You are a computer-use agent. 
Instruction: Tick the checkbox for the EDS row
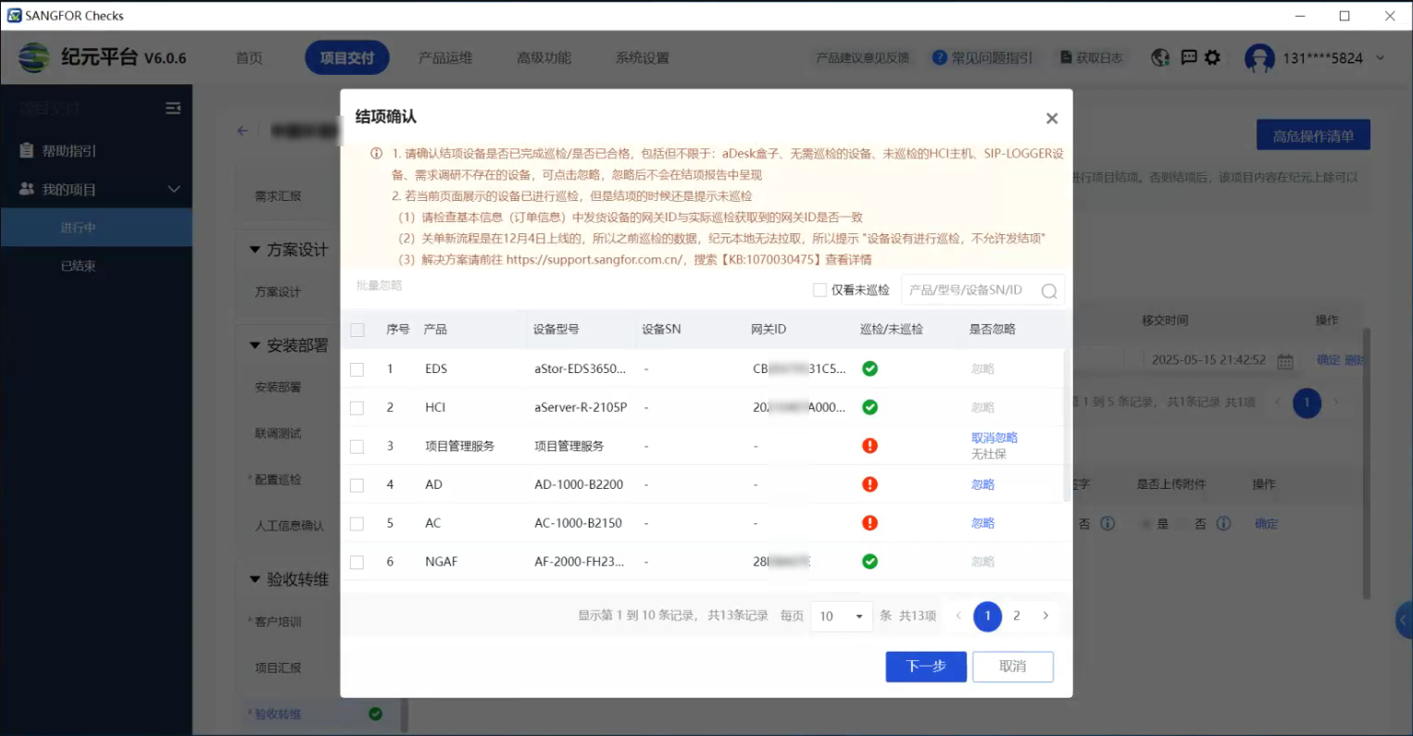pos(357,369)
